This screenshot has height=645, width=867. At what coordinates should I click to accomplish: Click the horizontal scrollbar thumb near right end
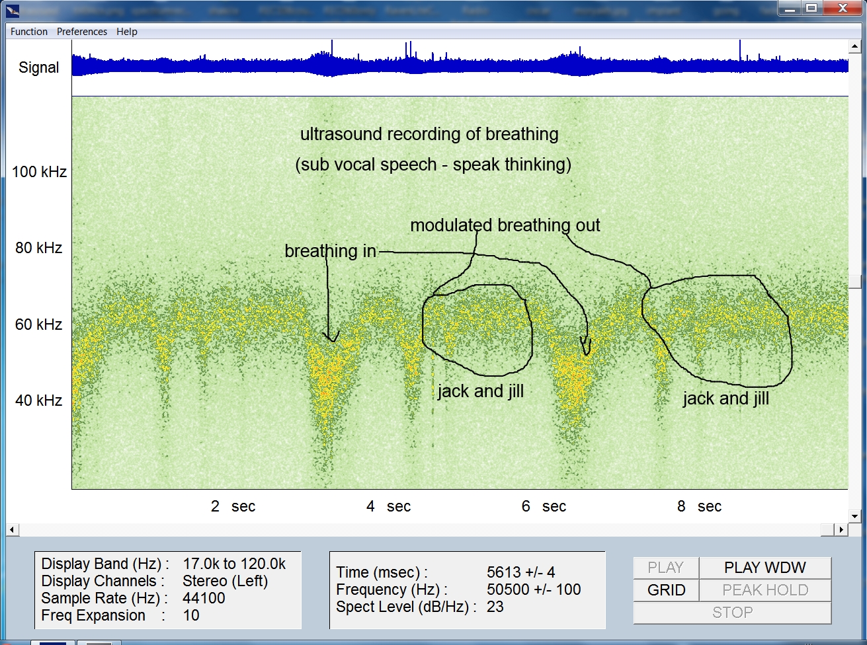point(827,530)
